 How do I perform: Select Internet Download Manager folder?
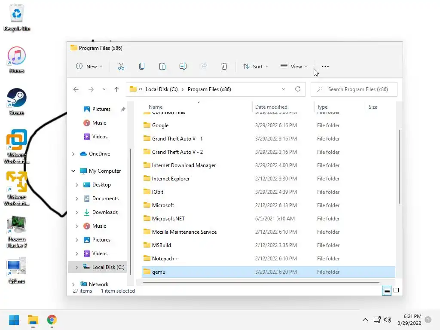click(269, 165)
